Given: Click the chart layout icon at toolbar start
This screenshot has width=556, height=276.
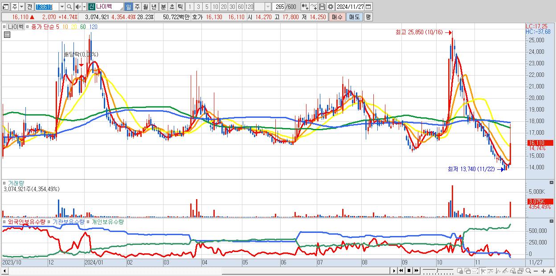Looking at the screenshot, I should coord(6,7).
